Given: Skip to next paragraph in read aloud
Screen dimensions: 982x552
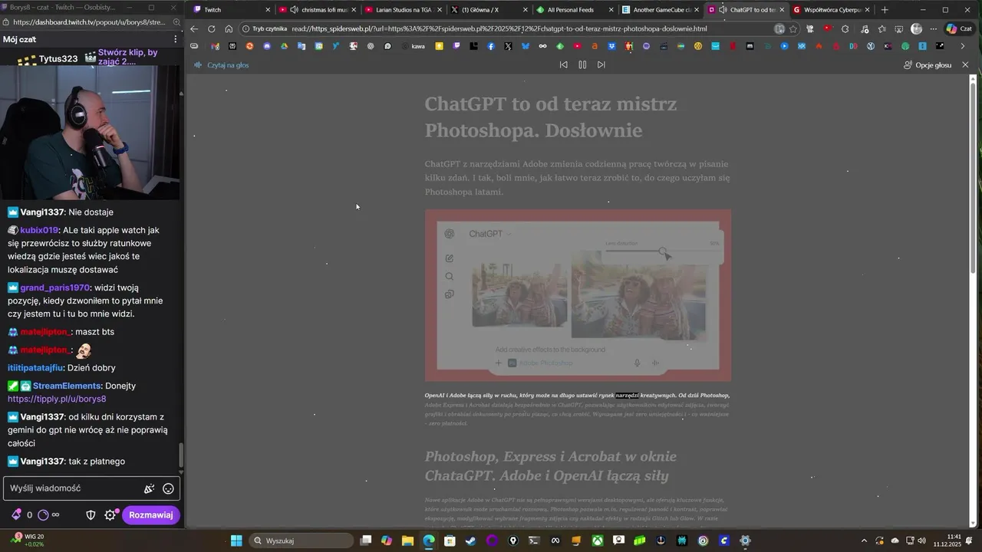Looking at the screenshot, I should pos(601,65).
